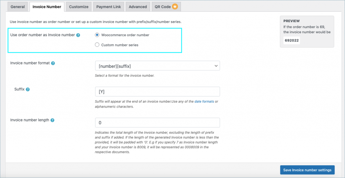345x178 pixels.
Task: Save Invoice number settings
Action: point(307,170)
